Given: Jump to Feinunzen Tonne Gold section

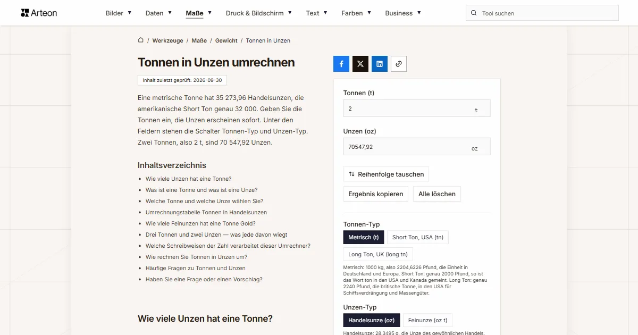Looking at the screenshot, I should (200, 223).
